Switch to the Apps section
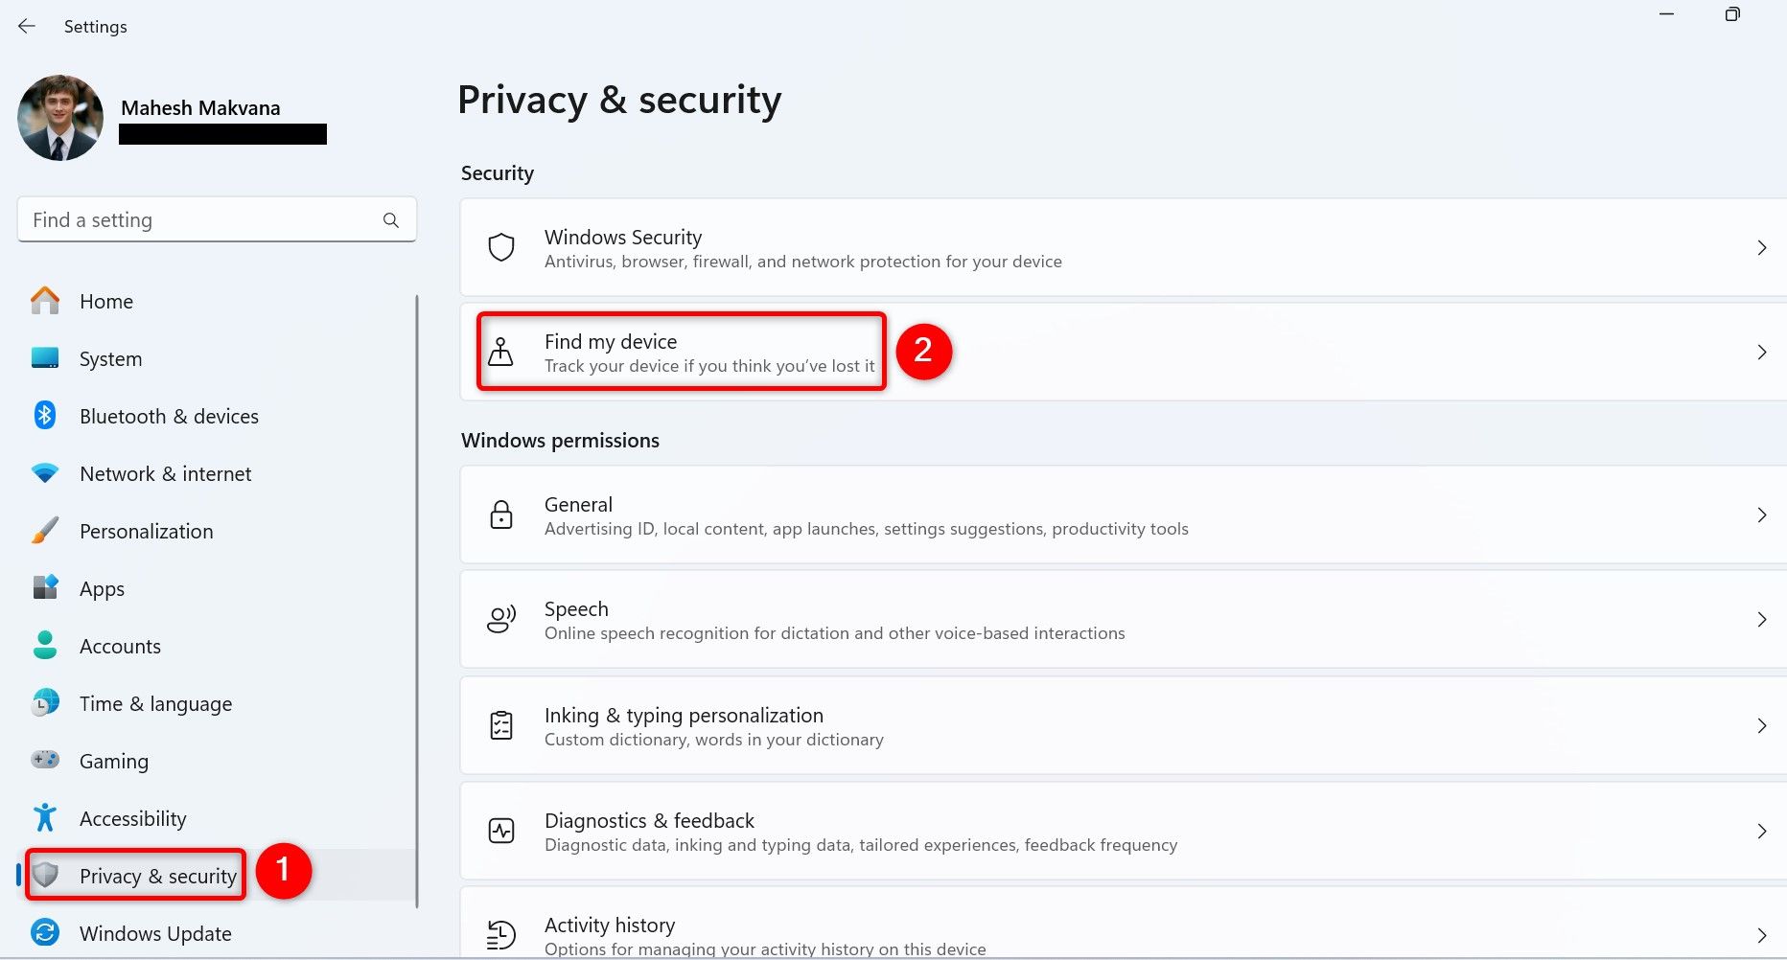 click(102, 588)
